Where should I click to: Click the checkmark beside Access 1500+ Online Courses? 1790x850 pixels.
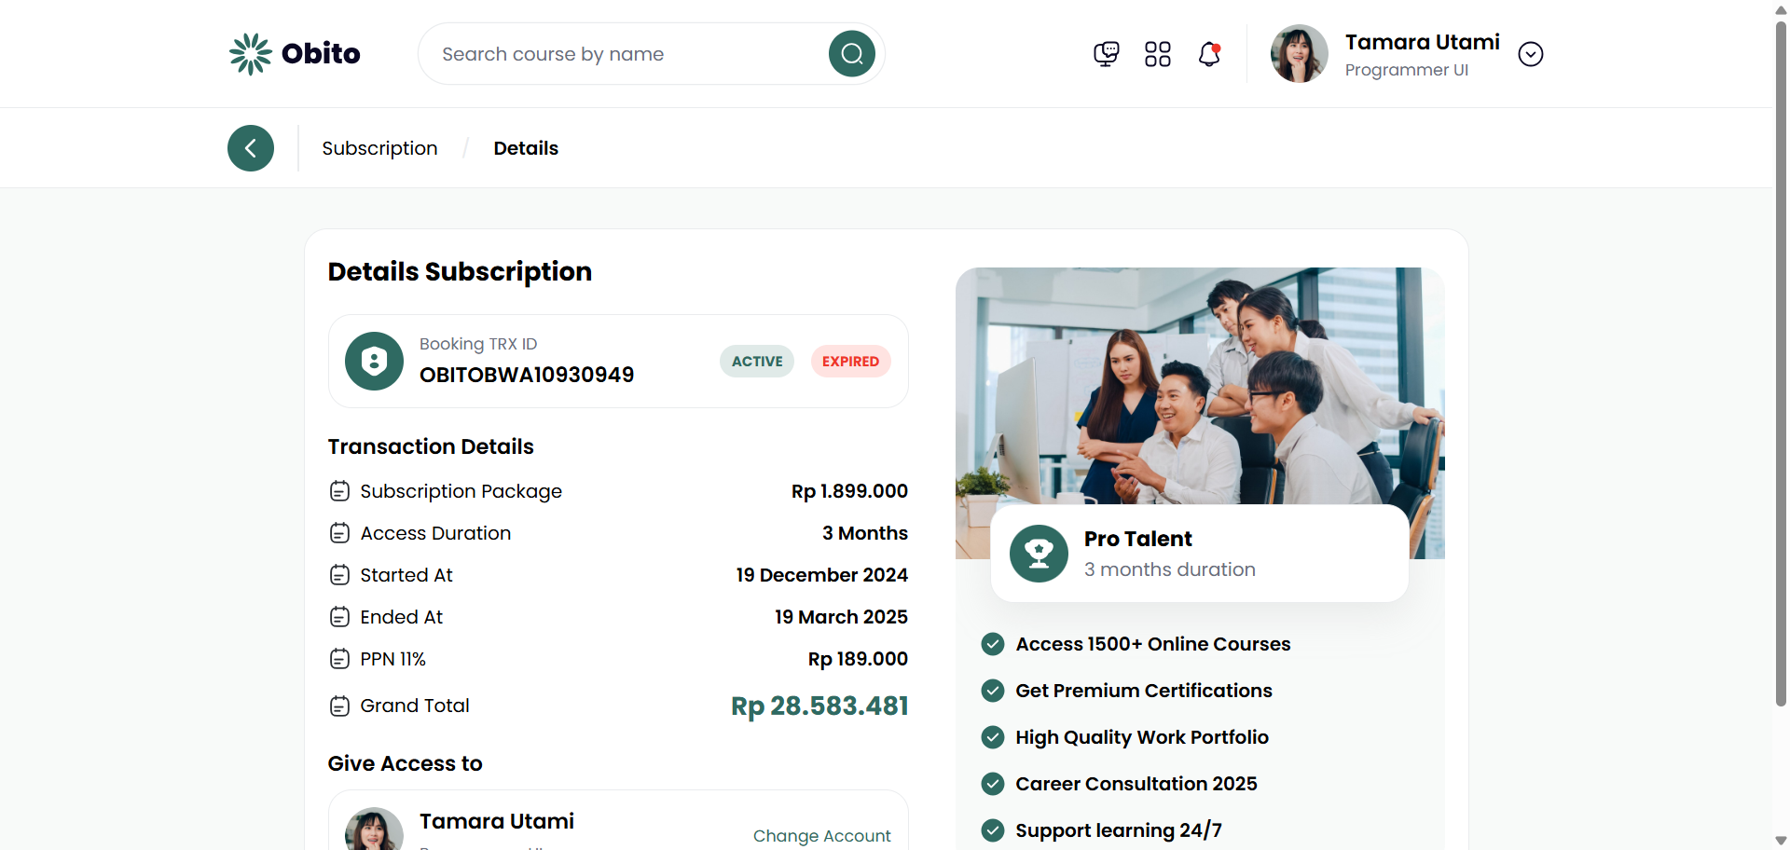coord(993,644)
